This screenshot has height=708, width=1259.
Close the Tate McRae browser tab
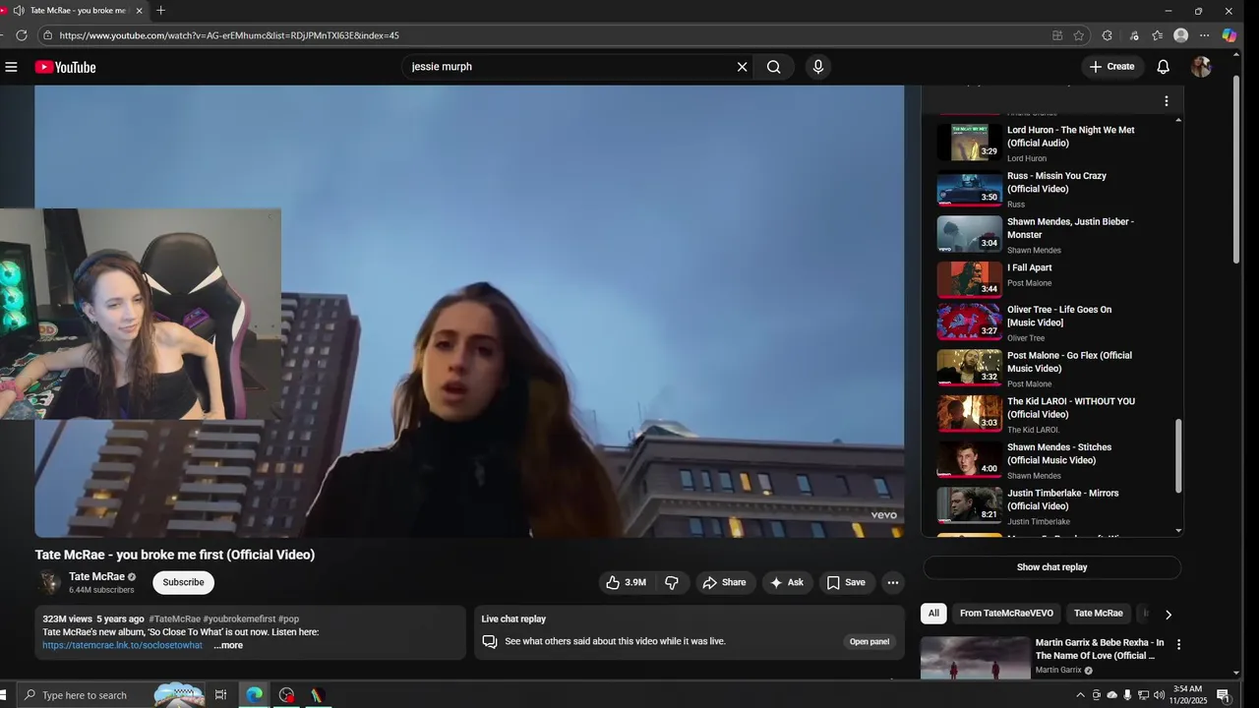139,11
